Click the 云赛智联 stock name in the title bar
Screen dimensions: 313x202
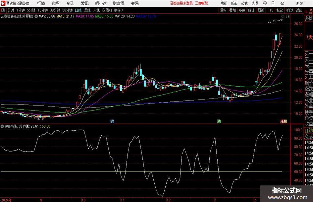point(201,3)
